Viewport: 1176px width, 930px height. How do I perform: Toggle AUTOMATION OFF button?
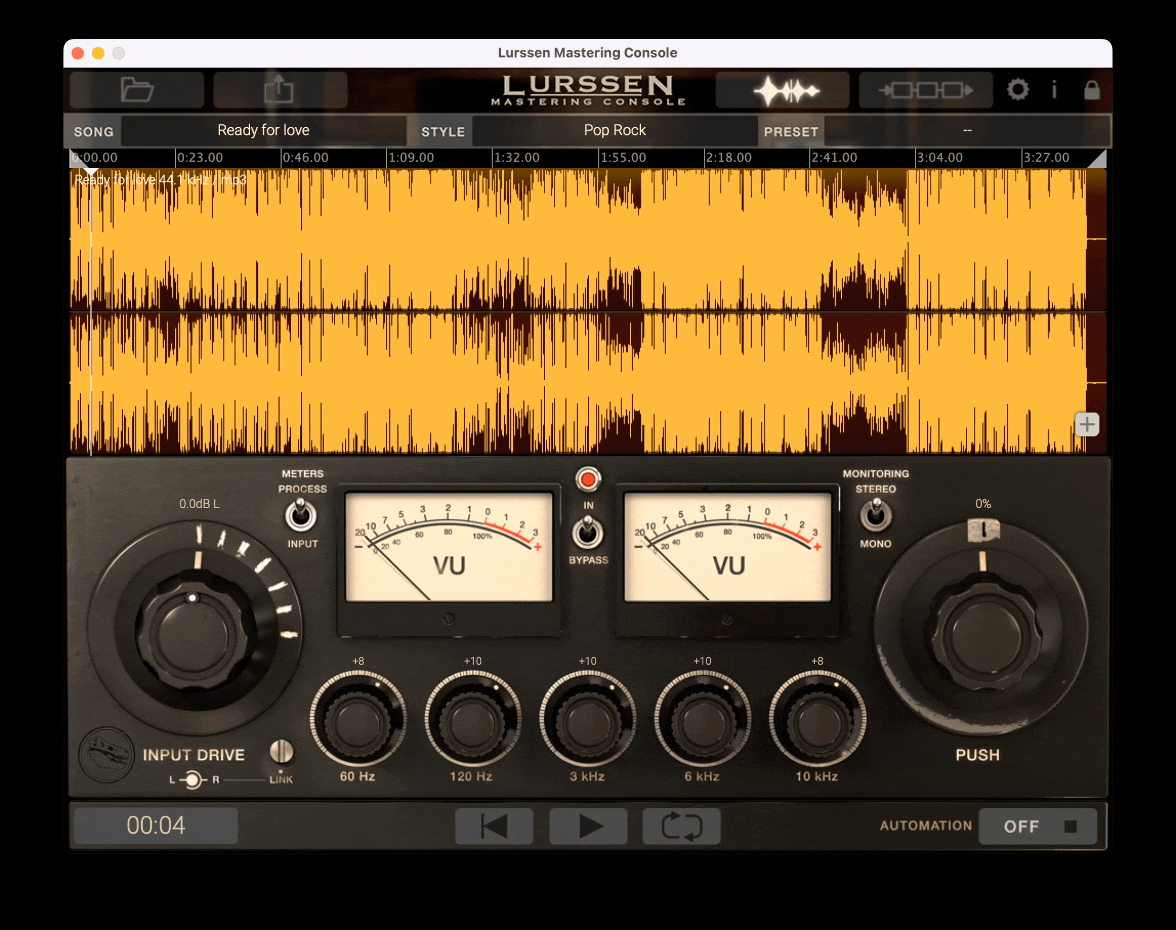[x=1038, y=826]
